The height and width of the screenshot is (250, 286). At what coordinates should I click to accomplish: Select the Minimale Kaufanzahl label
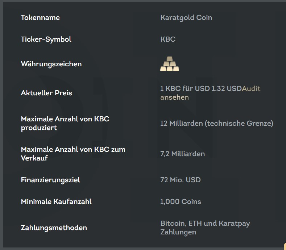pyautogui.click(x=56, y=202)
